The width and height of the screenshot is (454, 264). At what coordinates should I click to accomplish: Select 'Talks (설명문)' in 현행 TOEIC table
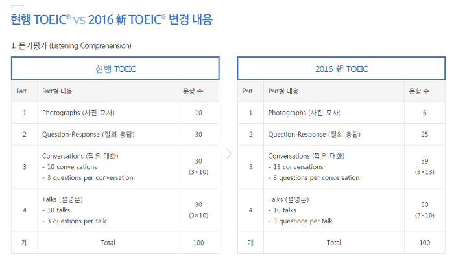click(x=62, y=199)
